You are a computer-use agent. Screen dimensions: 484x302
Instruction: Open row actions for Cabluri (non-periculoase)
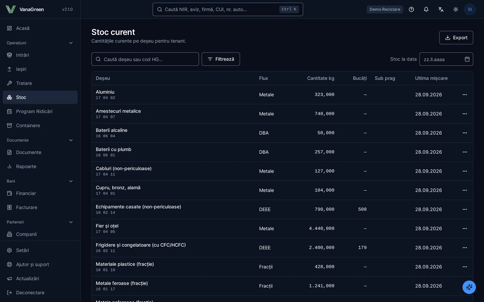tap(465, 171)
